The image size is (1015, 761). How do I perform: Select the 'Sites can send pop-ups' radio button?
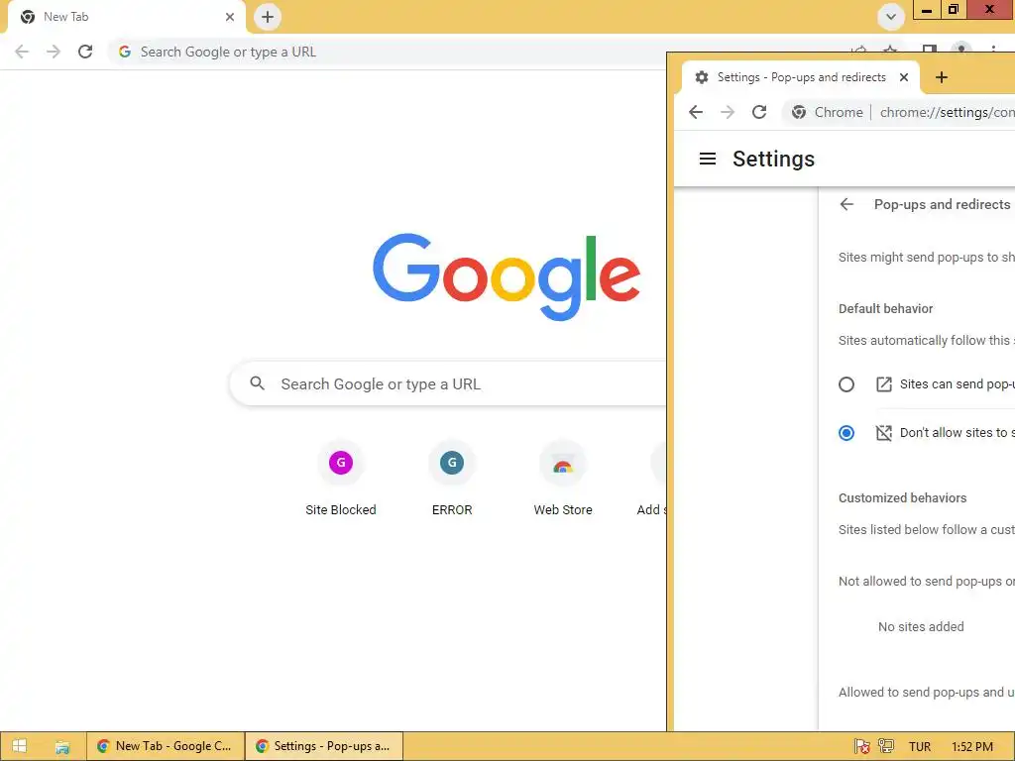pos(846,384)
